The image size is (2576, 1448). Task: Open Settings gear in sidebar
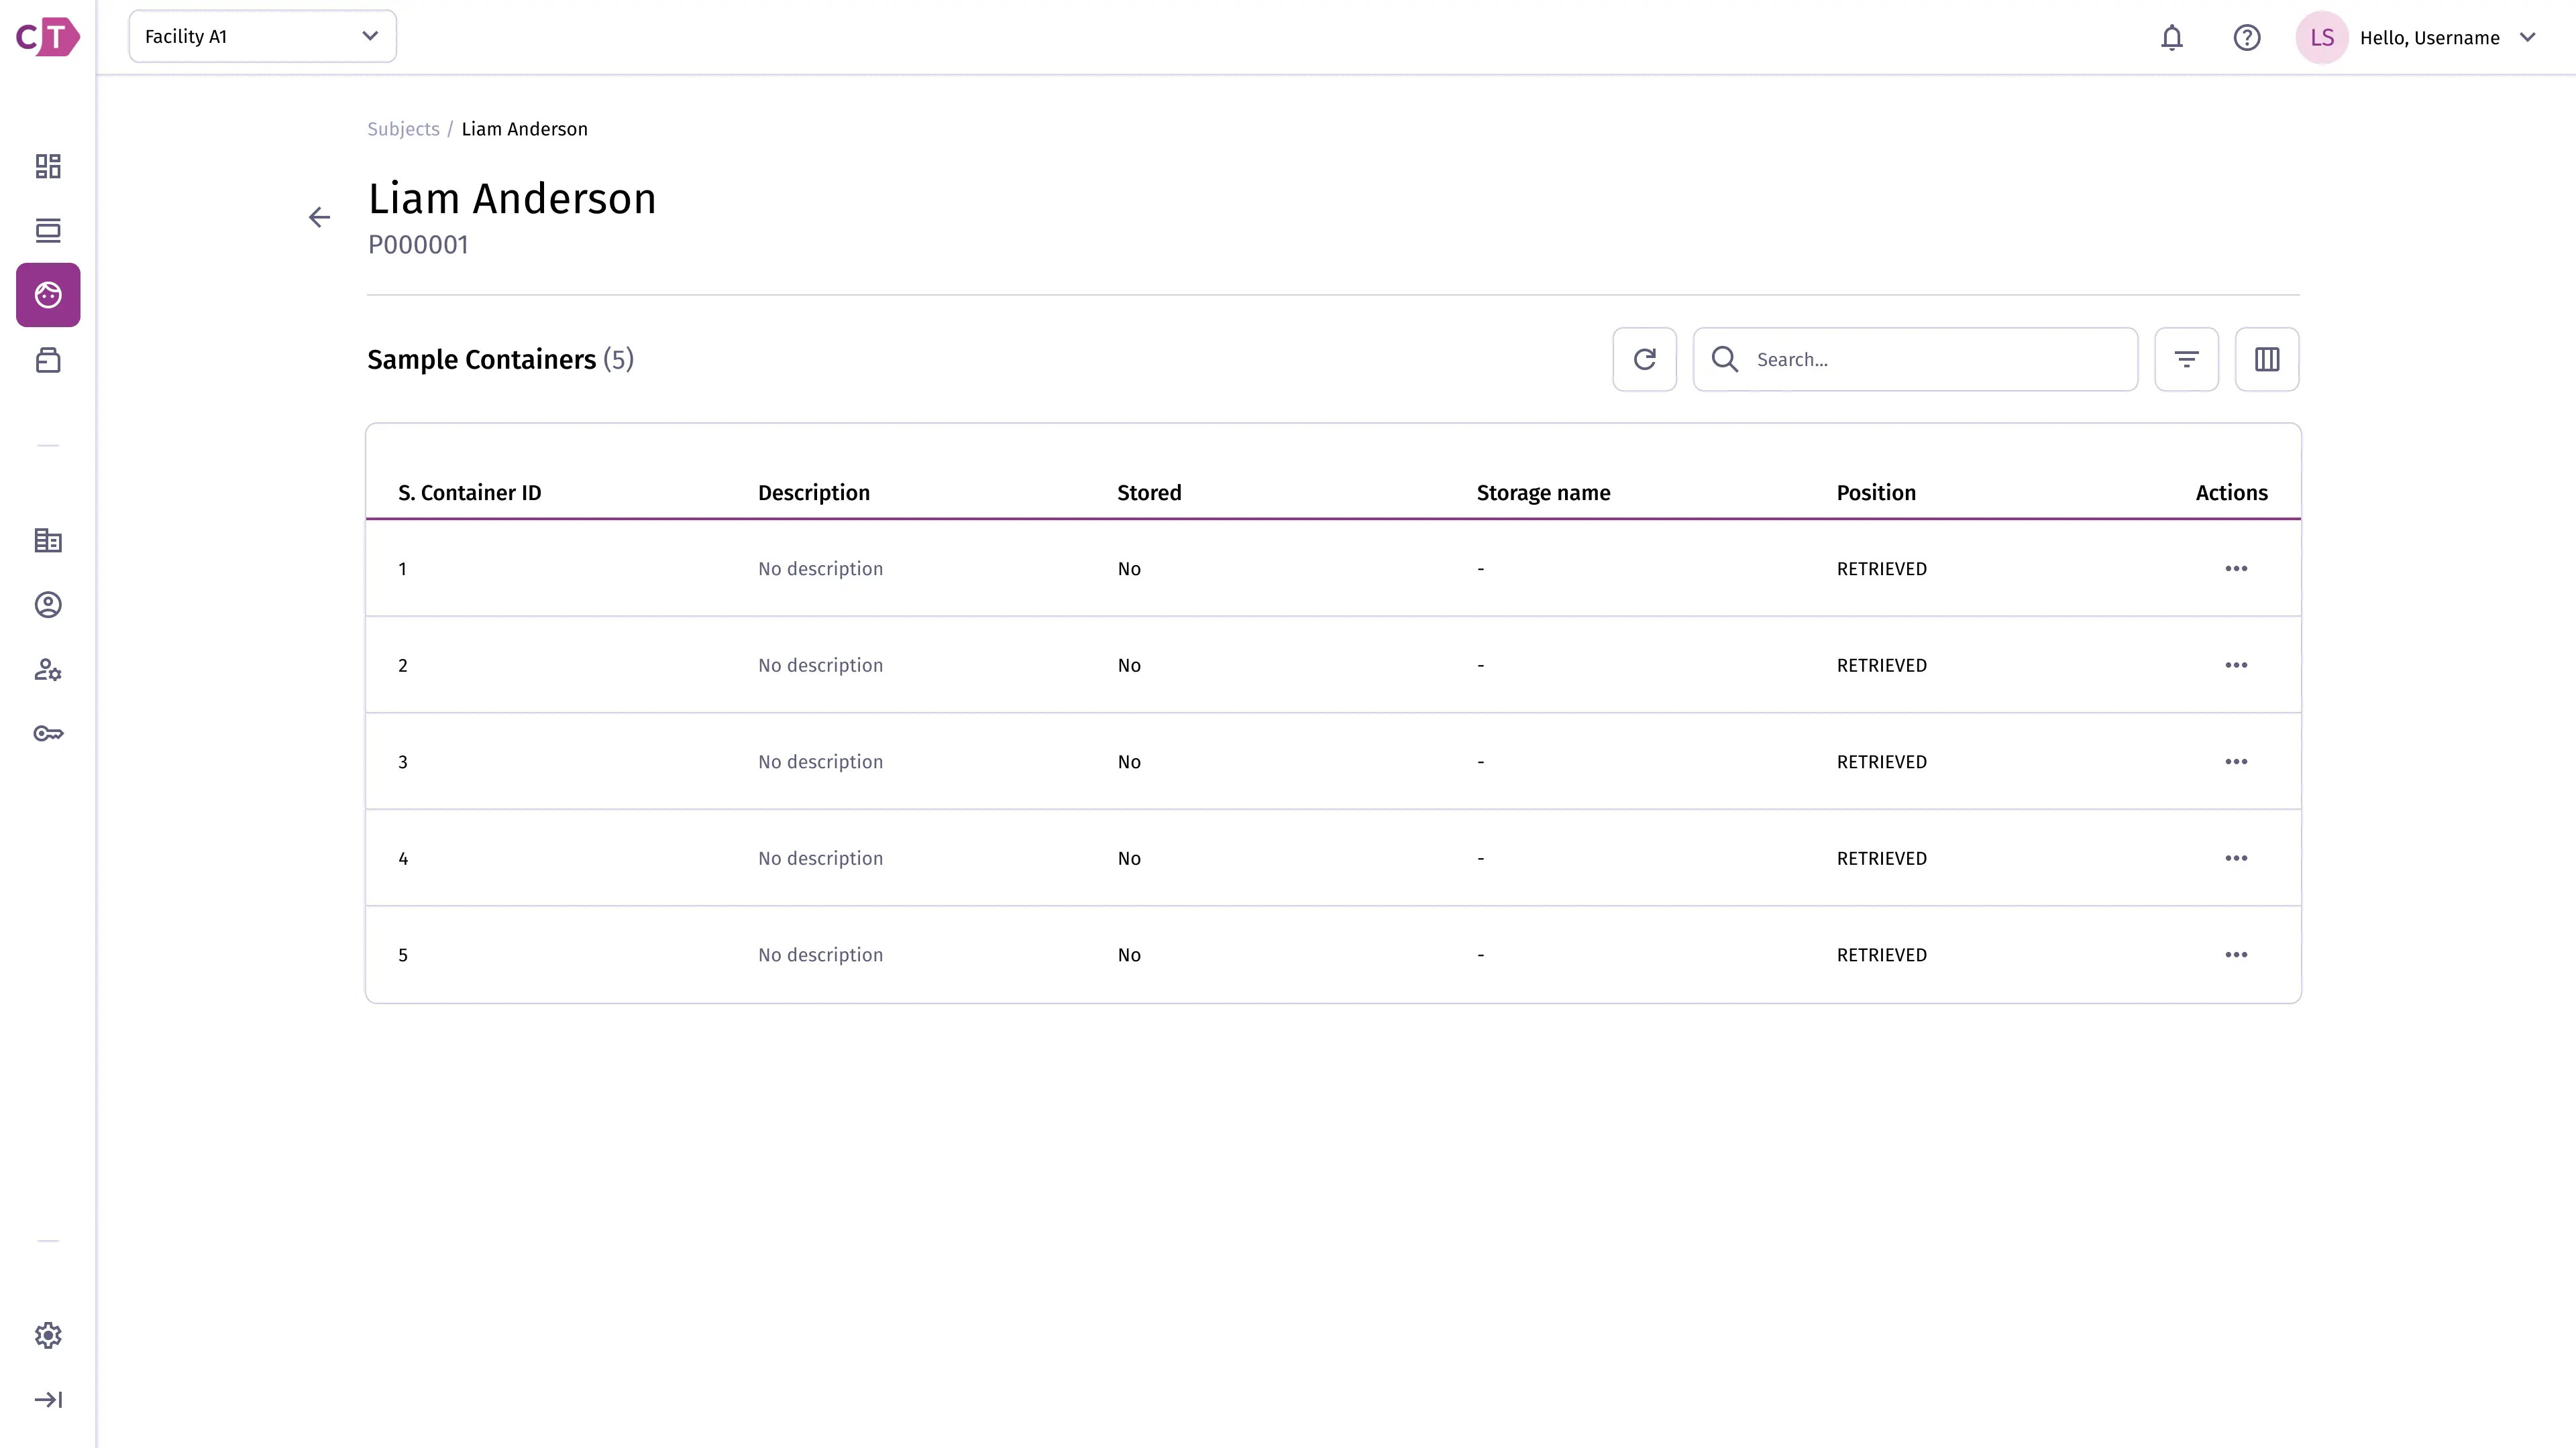coord(48,1335)
